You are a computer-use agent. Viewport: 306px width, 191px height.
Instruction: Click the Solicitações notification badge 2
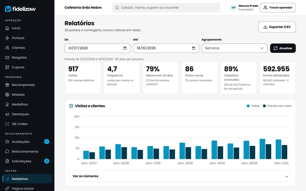(x=47, y=161)
